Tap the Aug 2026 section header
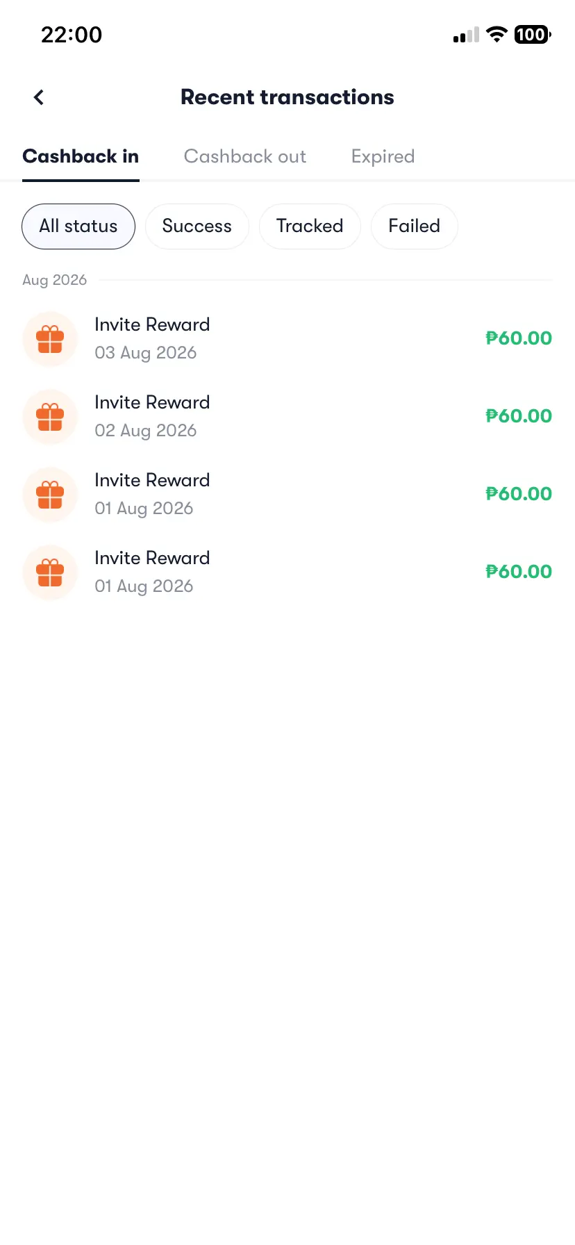Viewport: 575px width, 1245px height. [x=55, y=280]
